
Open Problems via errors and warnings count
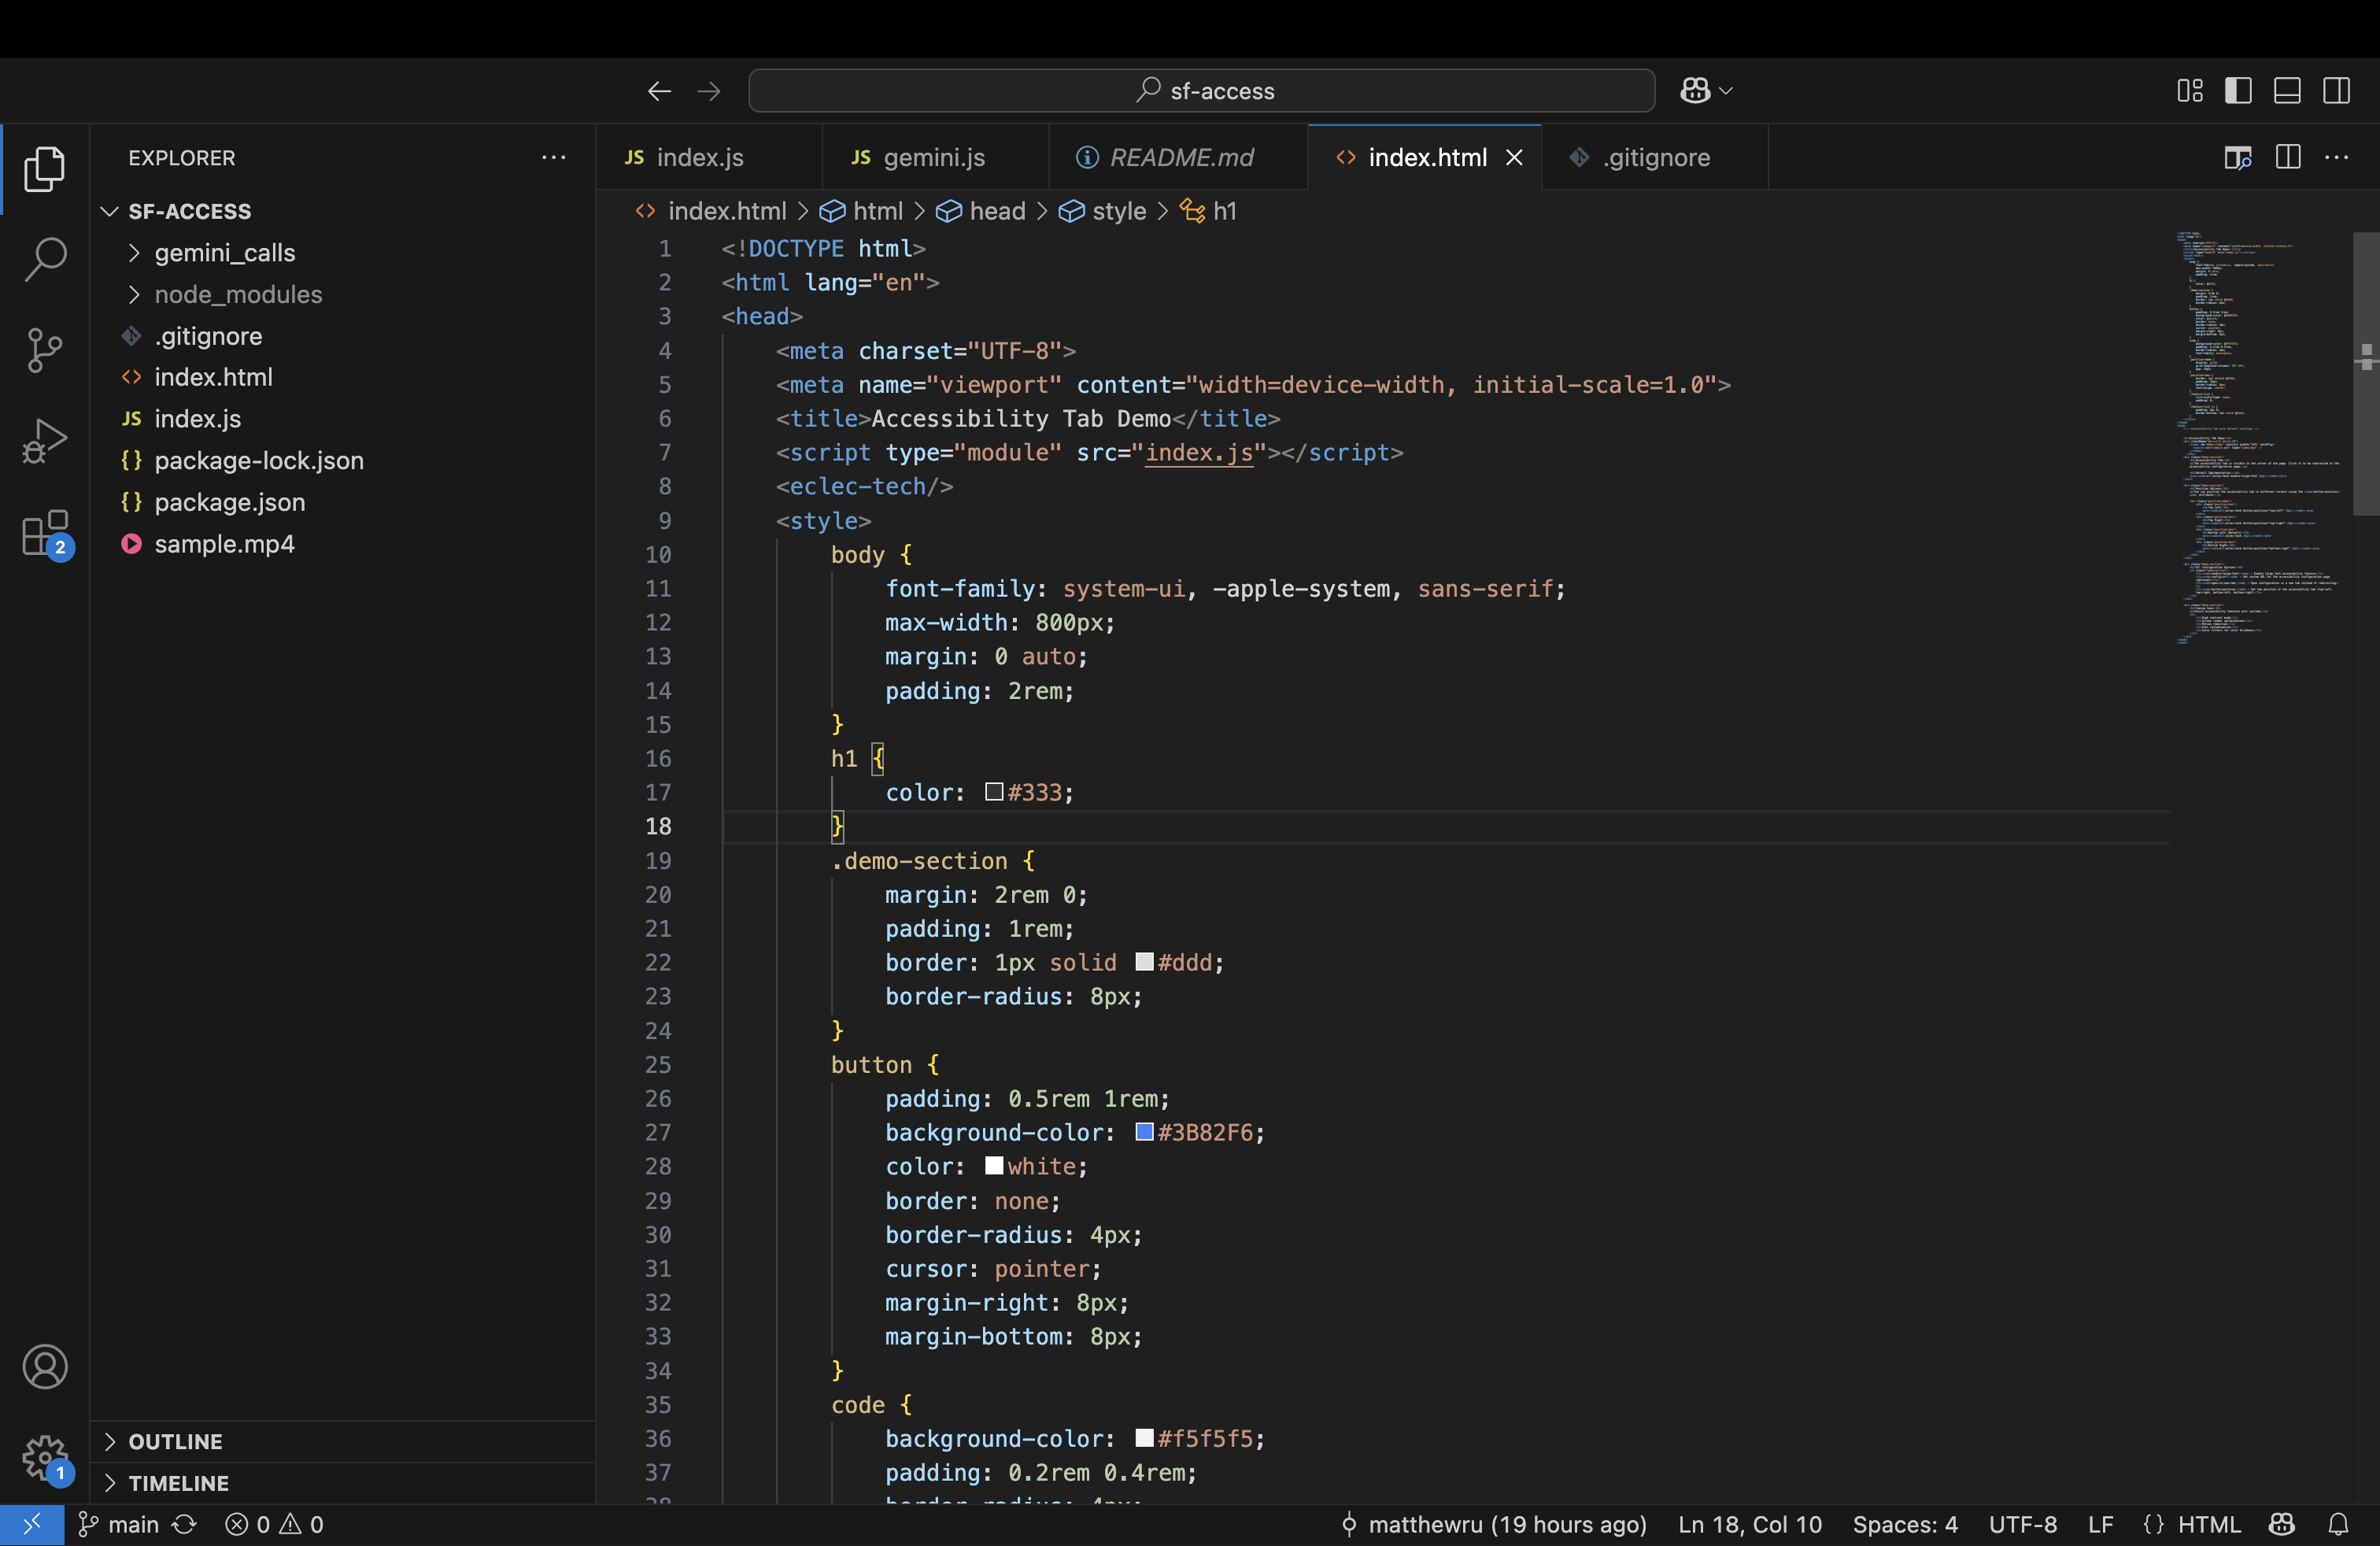tap(274, 1524)
